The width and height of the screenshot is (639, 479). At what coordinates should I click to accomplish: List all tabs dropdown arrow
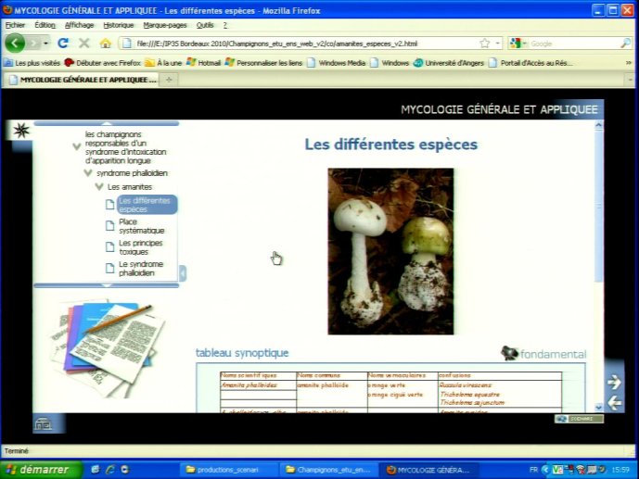(x=630, y=80)
